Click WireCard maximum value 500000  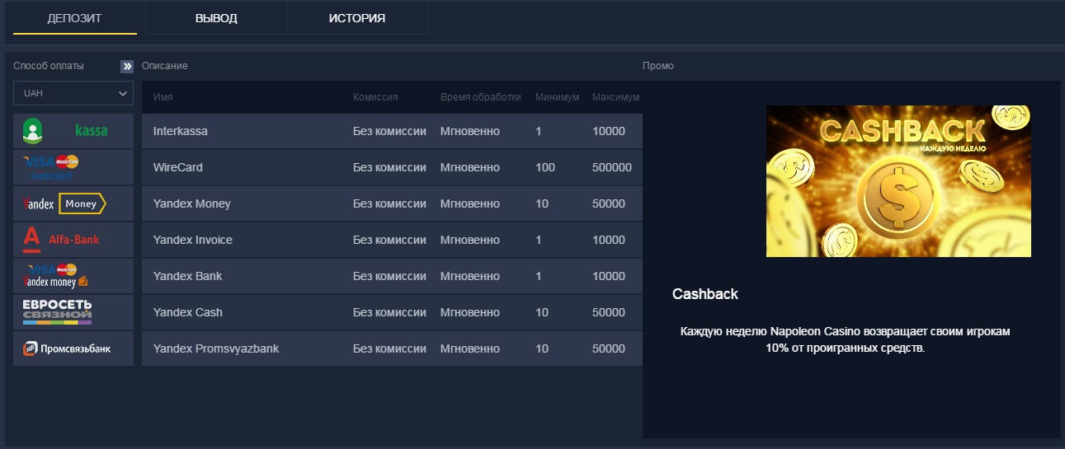tap(612, 167)
